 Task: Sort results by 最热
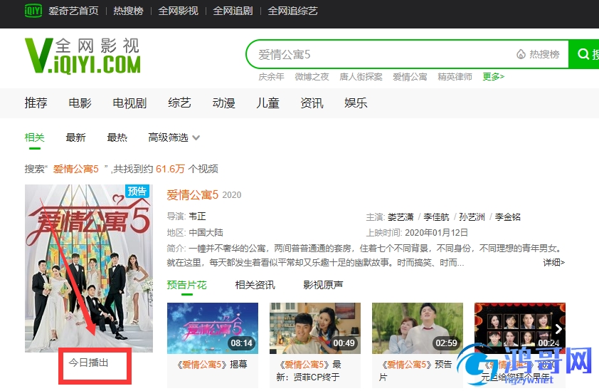[117, 137]
